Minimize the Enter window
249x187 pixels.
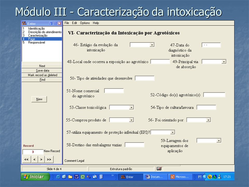point(51,24)
